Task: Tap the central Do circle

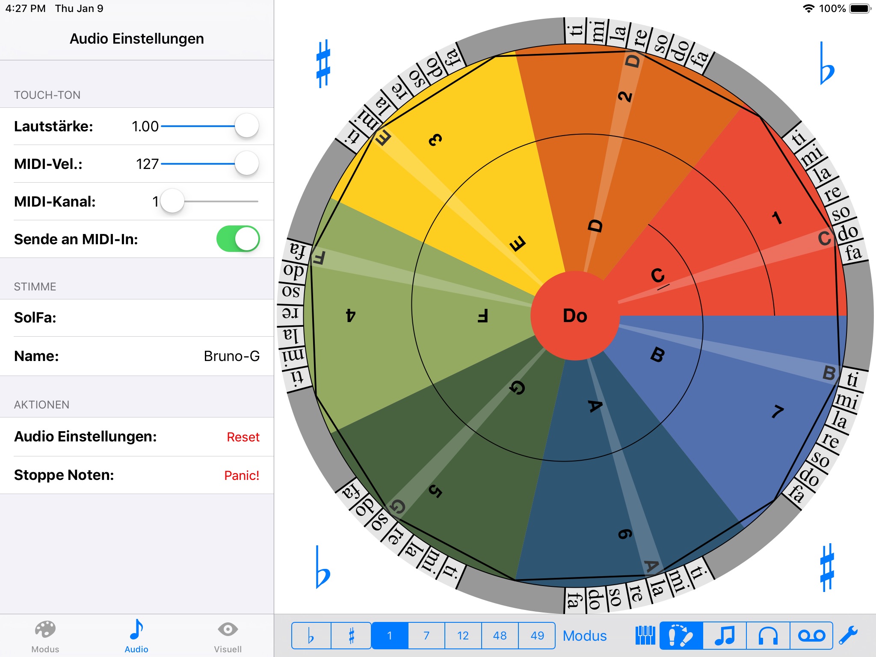Action: [575, 316]
